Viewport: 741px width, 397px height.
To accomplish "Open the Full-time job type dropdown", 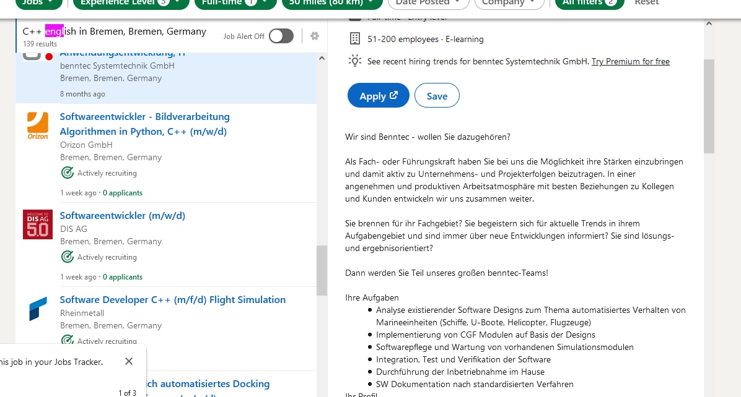I will (235, 3).
